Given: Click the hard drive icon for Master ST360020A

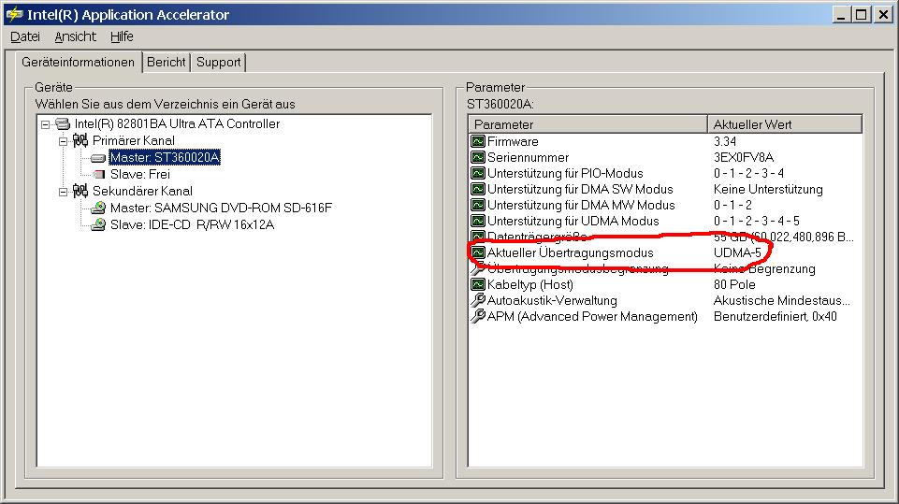Looking at the screenshot, I should (98, 158).
